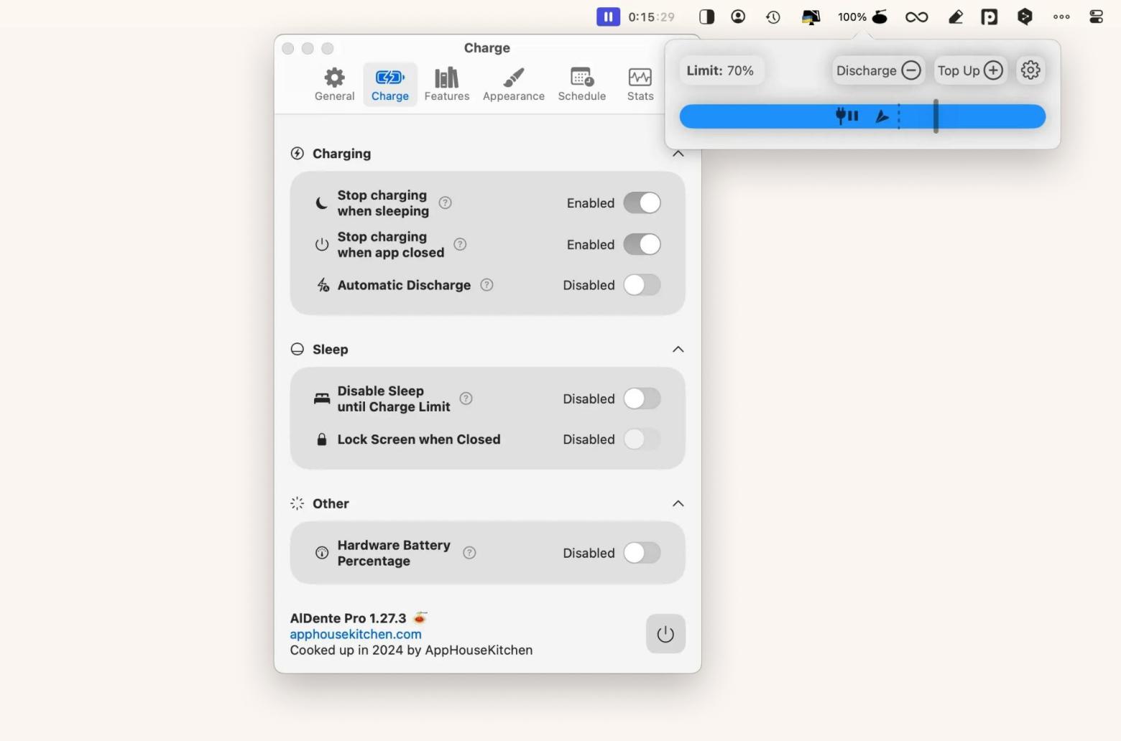Toggle Stop charging when app closed switch
The height and width of the screenshot is (741, 1121).
pyautogui.click(x=642, y=245)
